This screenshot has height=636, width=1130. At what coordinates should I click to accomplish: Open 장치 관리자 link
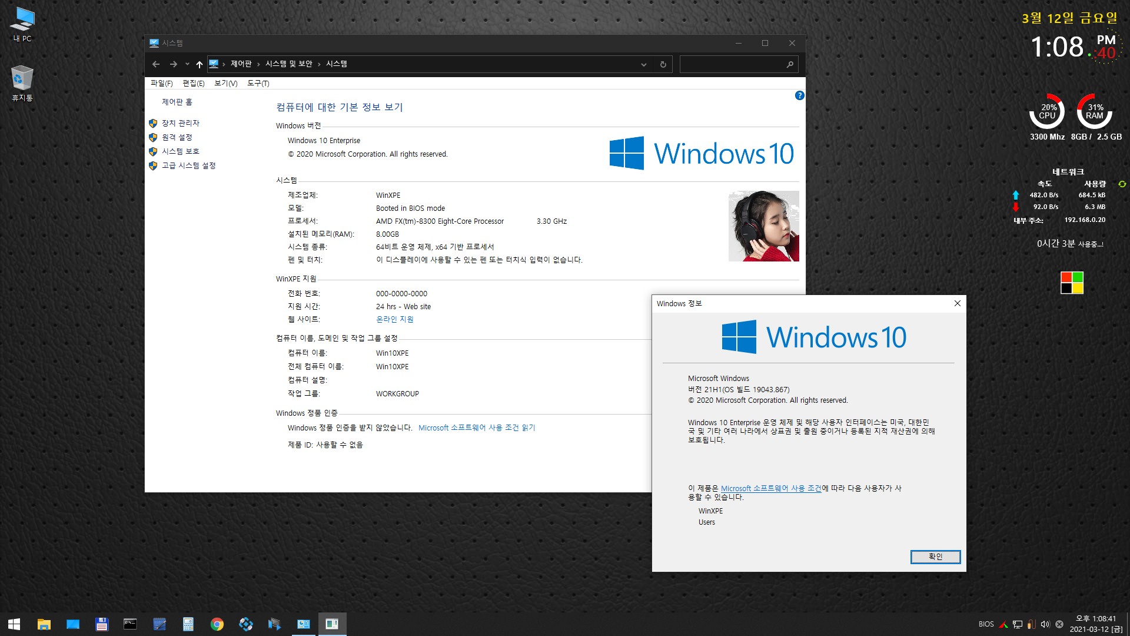181,123
